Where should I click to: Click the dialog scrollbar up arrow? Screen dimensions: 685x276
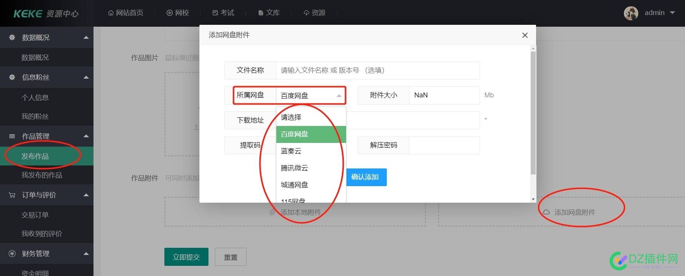533,48
